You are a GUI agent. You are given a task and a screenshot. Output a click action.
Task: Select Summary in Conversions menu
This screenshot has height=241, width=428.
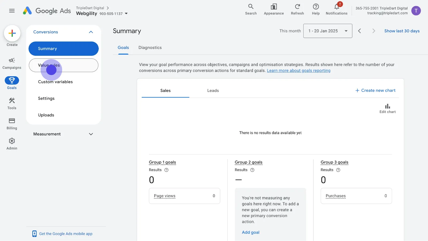(x=64, y=49)
